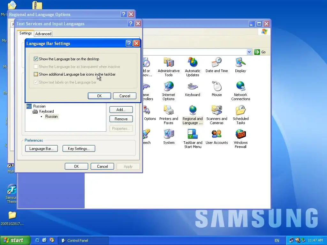
Task: Click OK in Language Bar Settings
Action: (x=100, y=96)
